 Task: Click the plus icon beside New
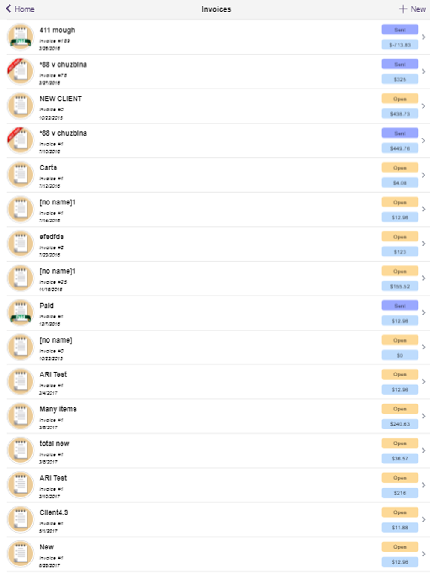click(x=403, y=9)
